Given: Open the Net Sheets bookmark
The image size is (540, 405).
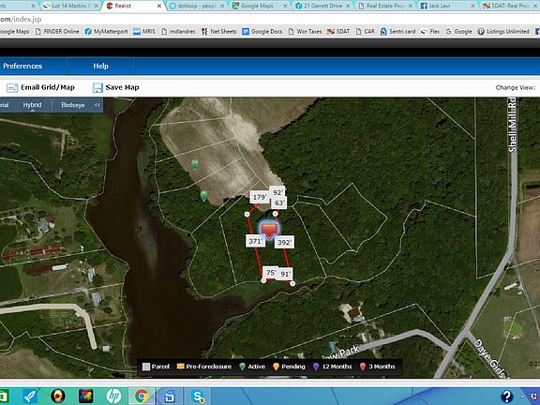Looking at the screenshot, I should 218,31.
